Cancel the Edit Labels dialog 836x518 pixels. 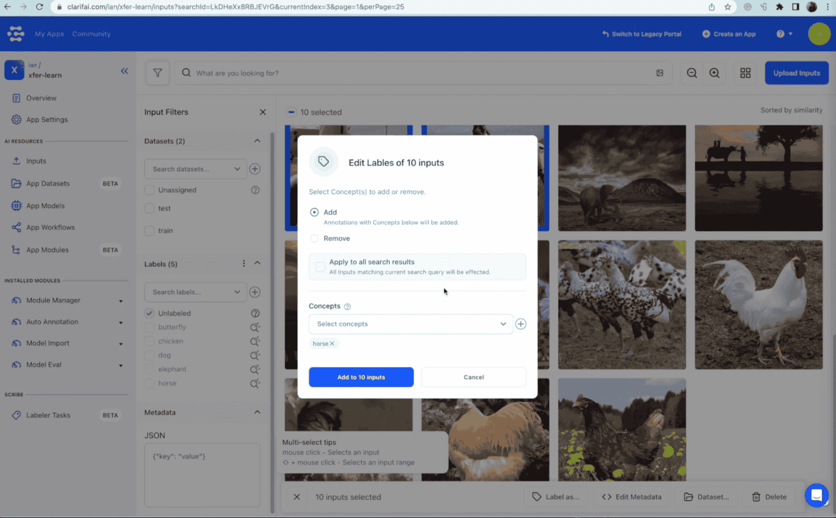click(473, 377)
